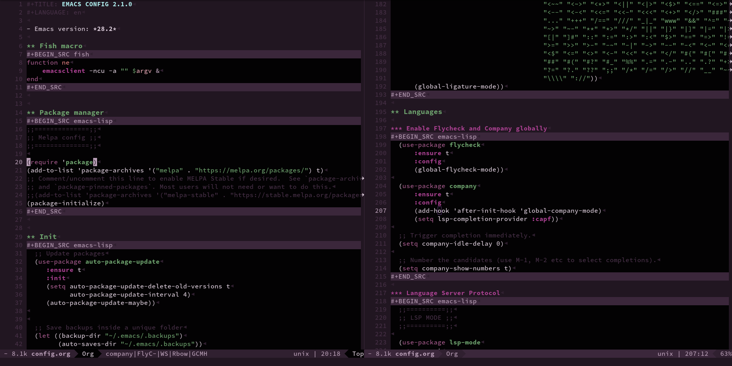This screenshot has height=366, width=732.
Task: Click the auto-saves-dir line
Action: pos(130,344)
